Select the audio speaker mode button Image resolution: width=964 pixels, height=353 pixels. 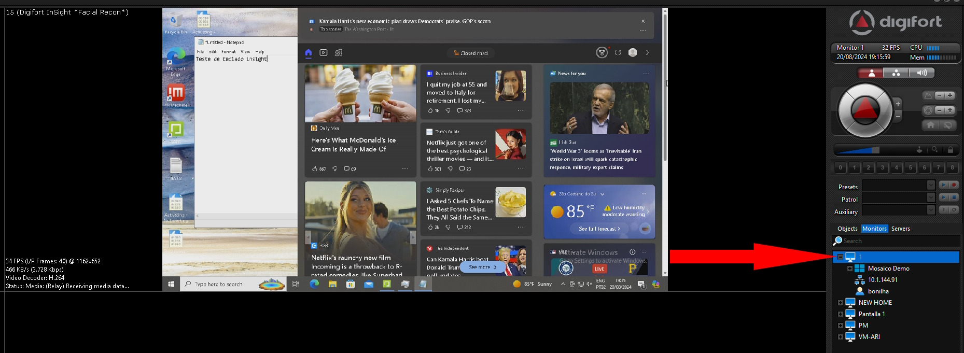coord(921,73)
